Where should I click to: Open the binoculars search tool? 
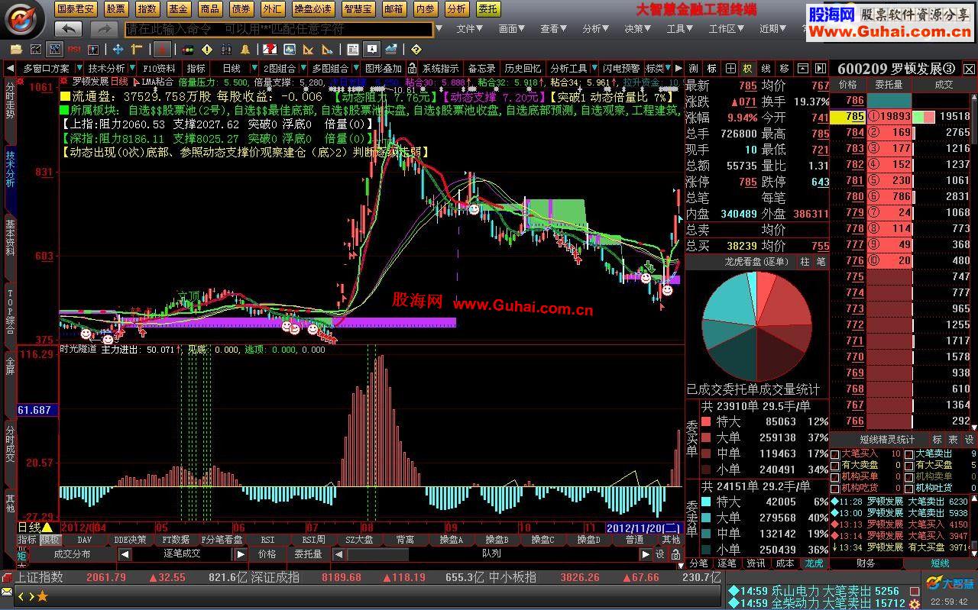pyautogui.click(x=226, y=50)
